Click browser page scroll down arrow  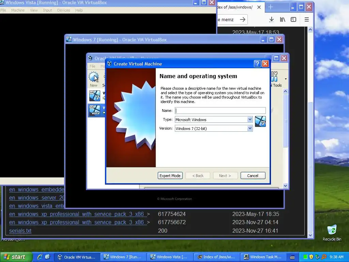pos(310,235)
